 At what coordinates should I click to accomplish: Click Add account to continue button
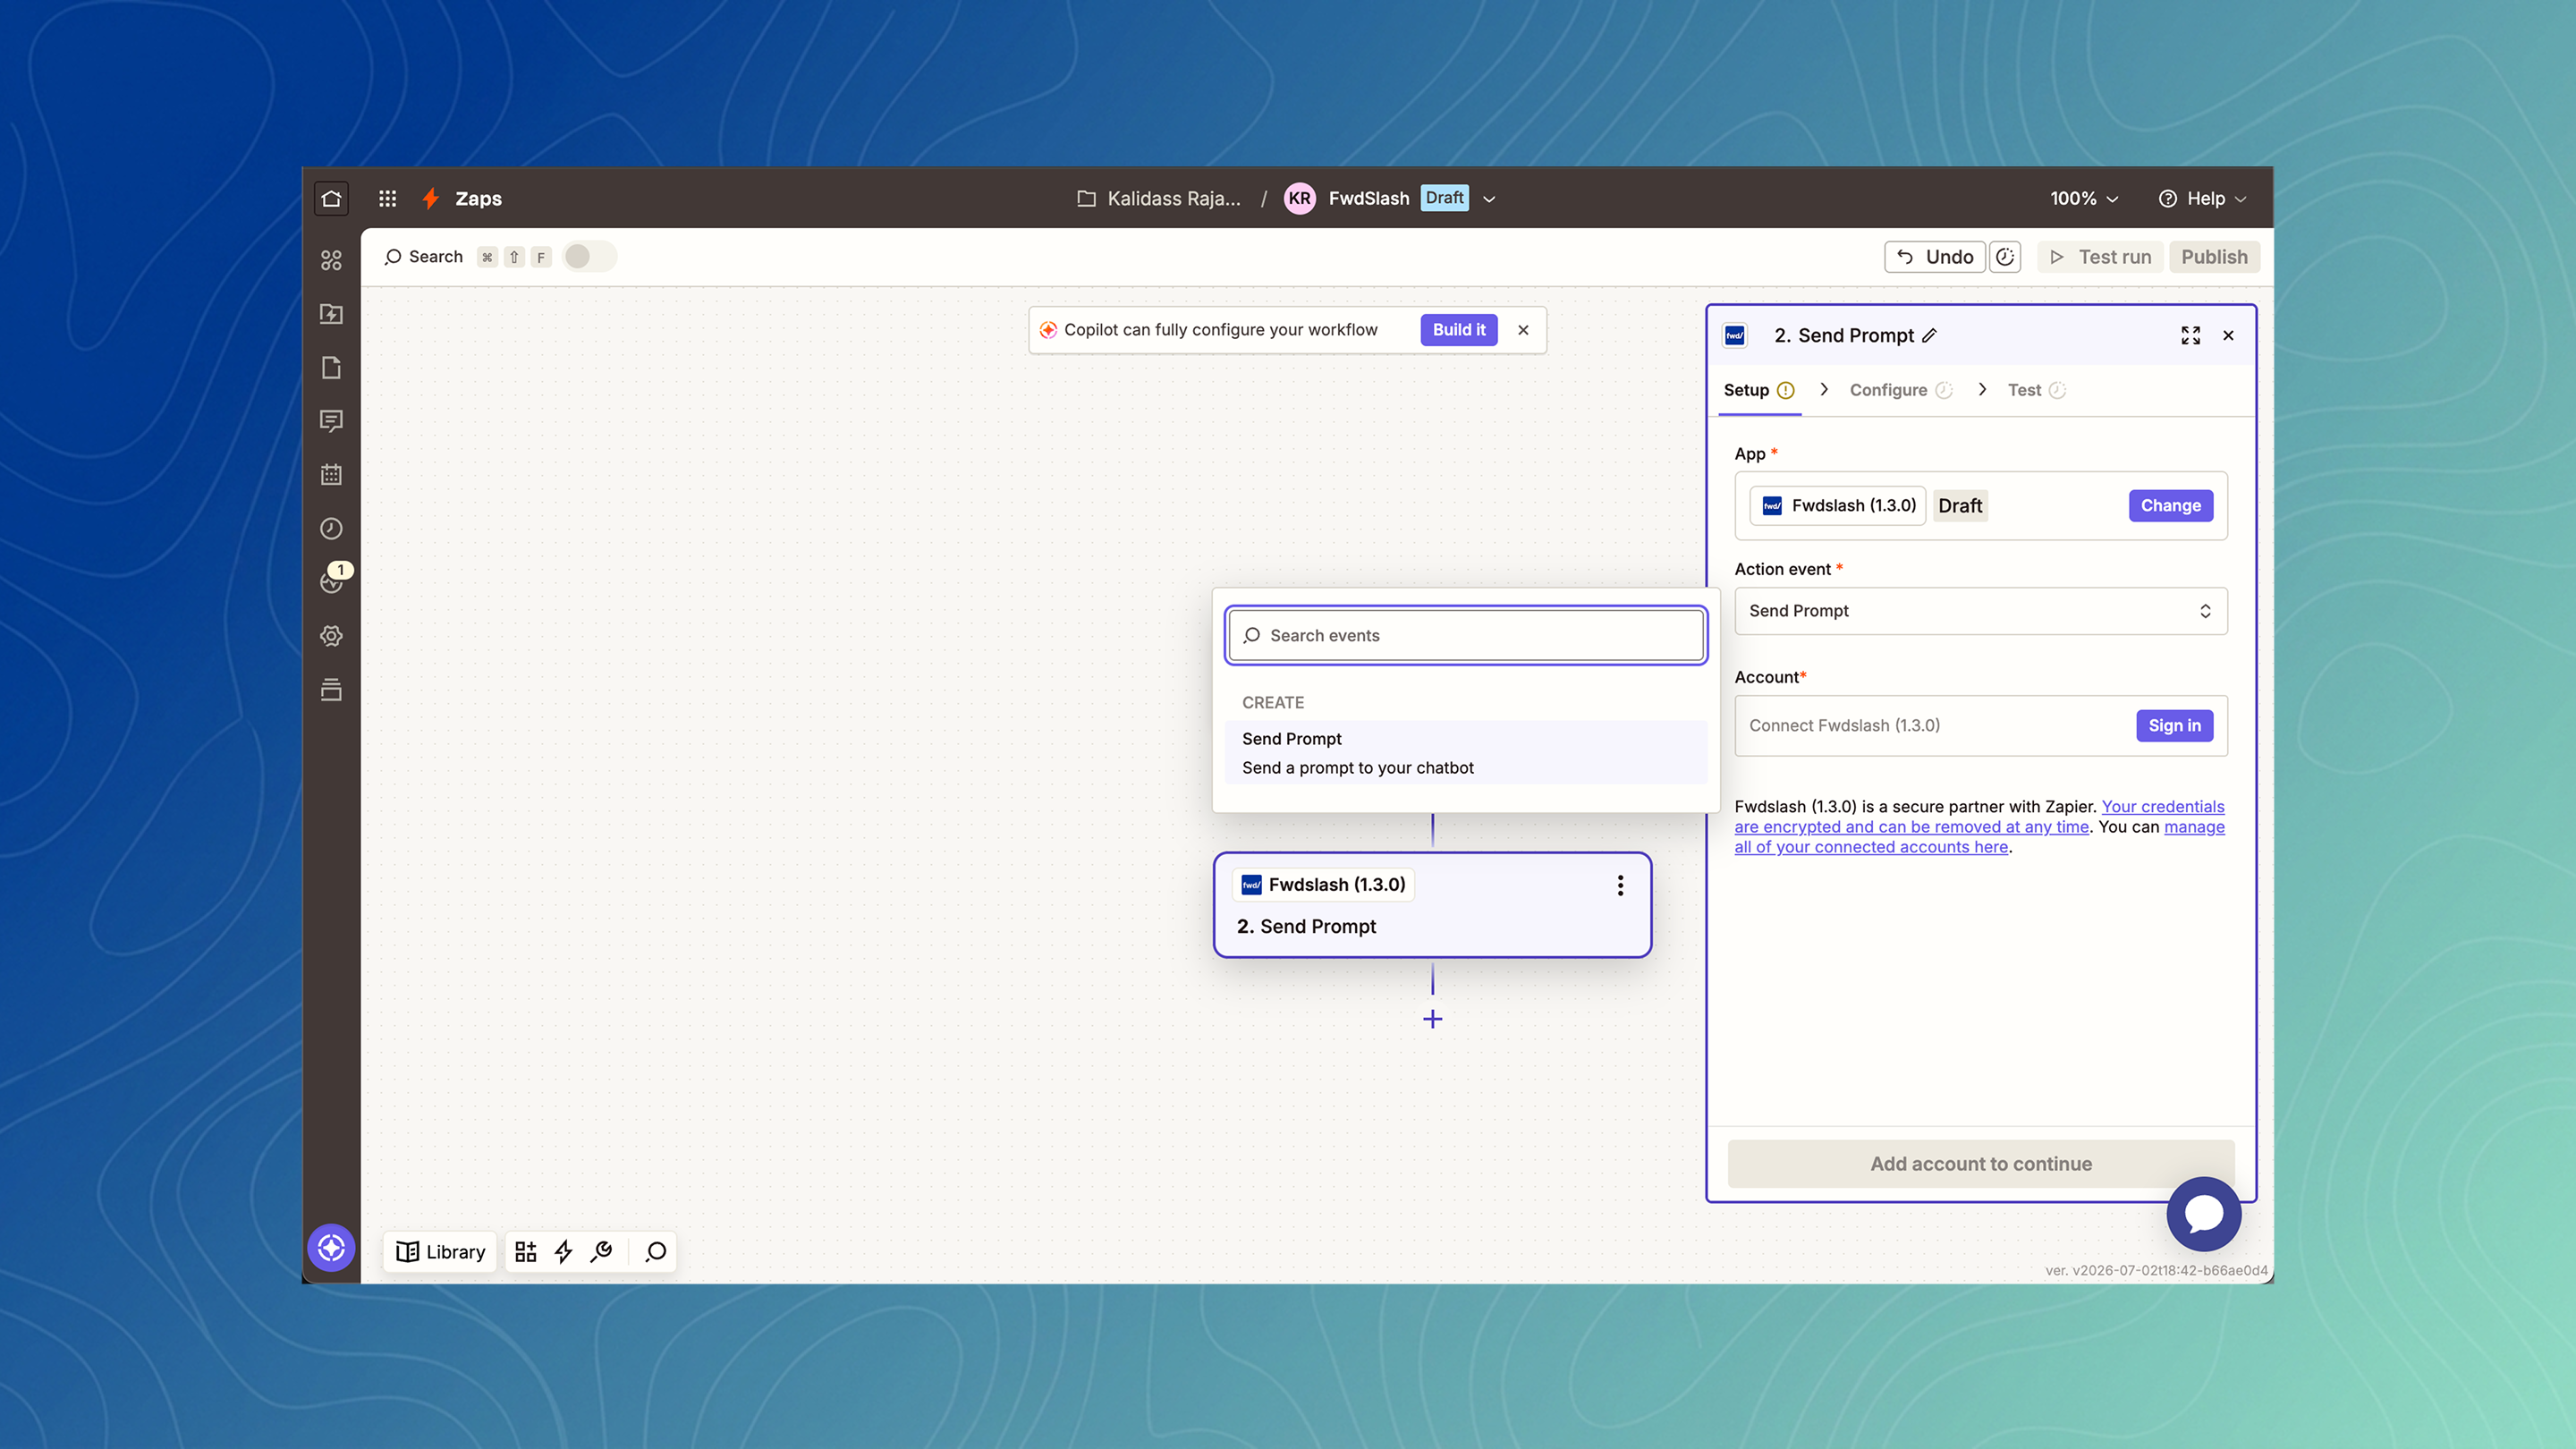[1981, 1164]
